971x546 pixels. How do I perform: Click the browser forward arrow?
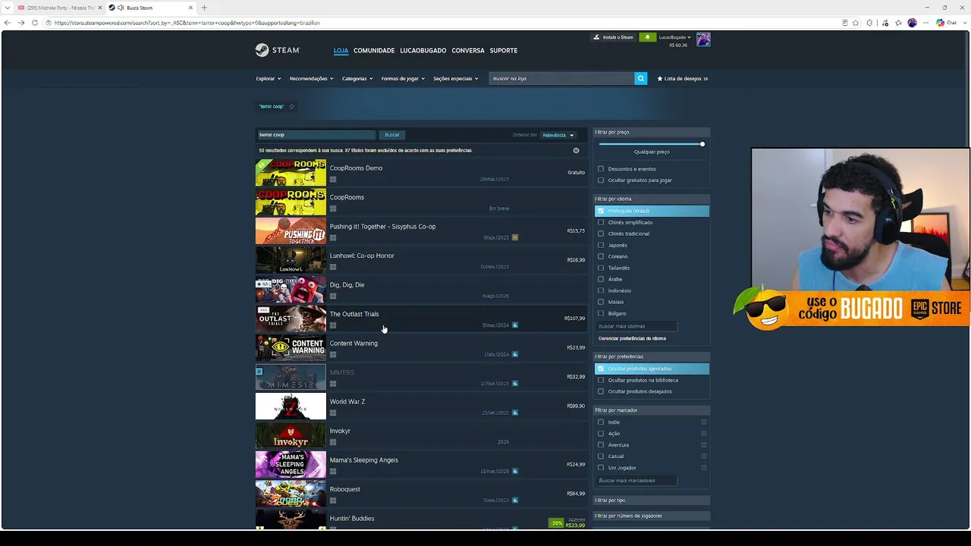coord(21,23)
